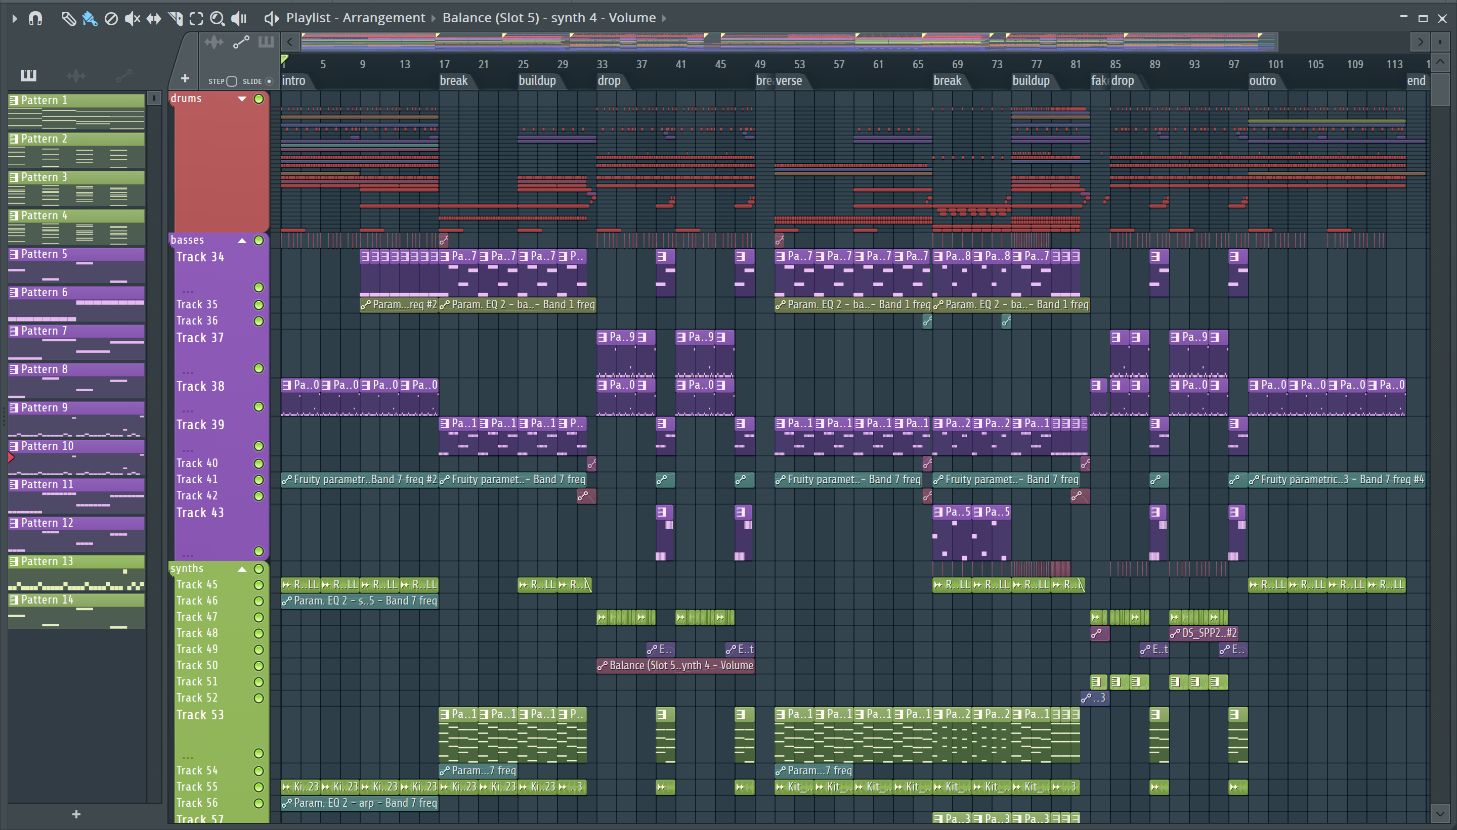Viewport: 1457px width, 830px height.
Task: Focus pattern clips in the playlist header
Action: (266, 41)
